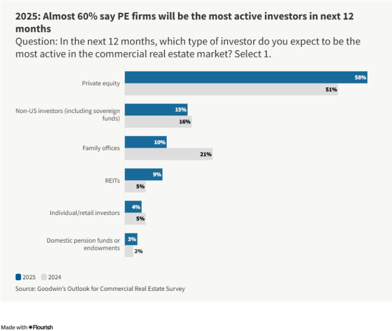Click the Family offices 21% gray bar

(x=168, y=154)
